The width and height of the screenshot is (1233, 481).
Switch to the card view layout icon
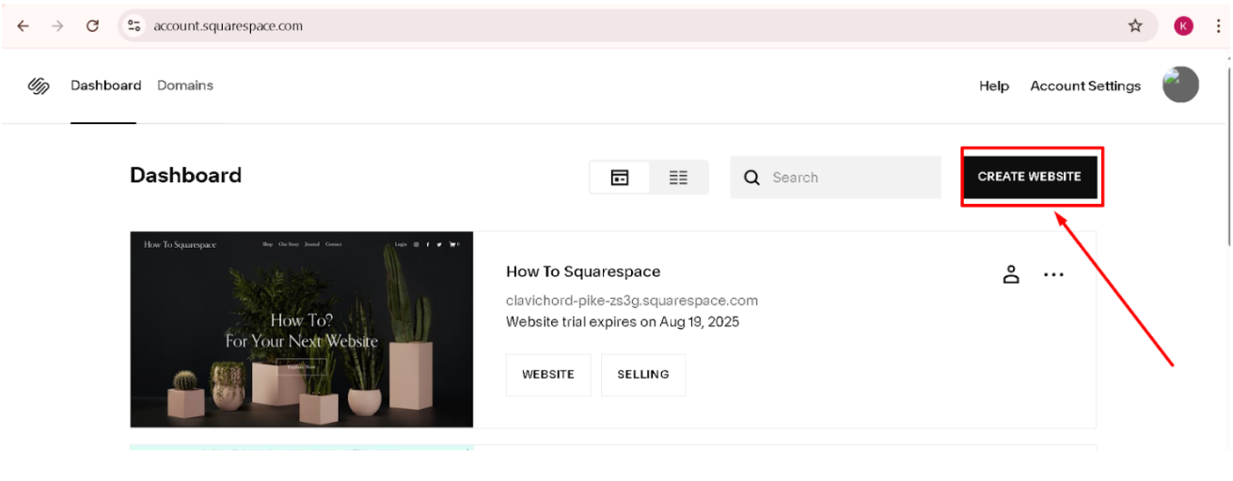tap(620, 178)
